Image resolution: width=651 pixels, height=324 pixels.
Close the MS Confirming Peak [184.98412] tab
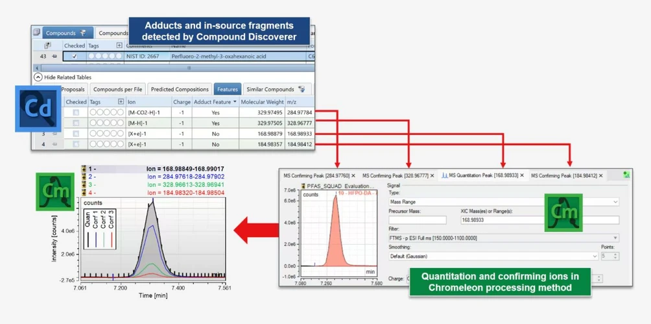[601, 175]
